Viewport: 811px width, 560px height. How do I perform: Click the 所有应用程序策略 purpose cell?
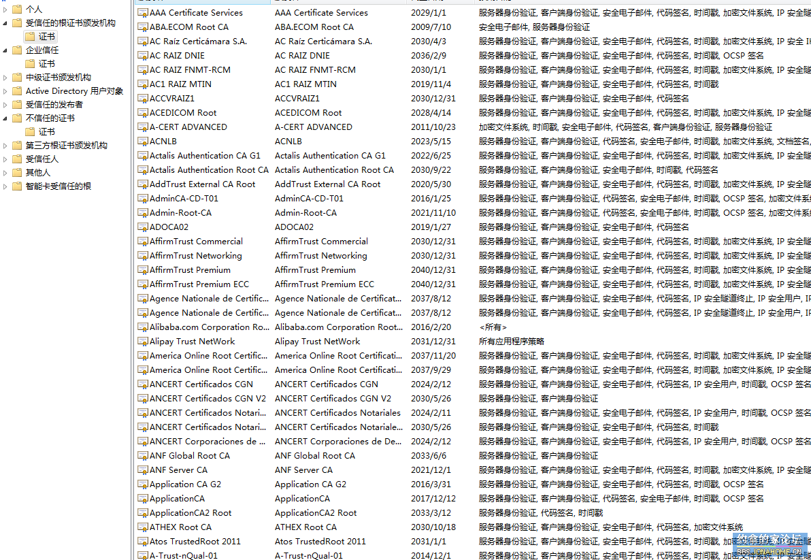pos(512,342)
